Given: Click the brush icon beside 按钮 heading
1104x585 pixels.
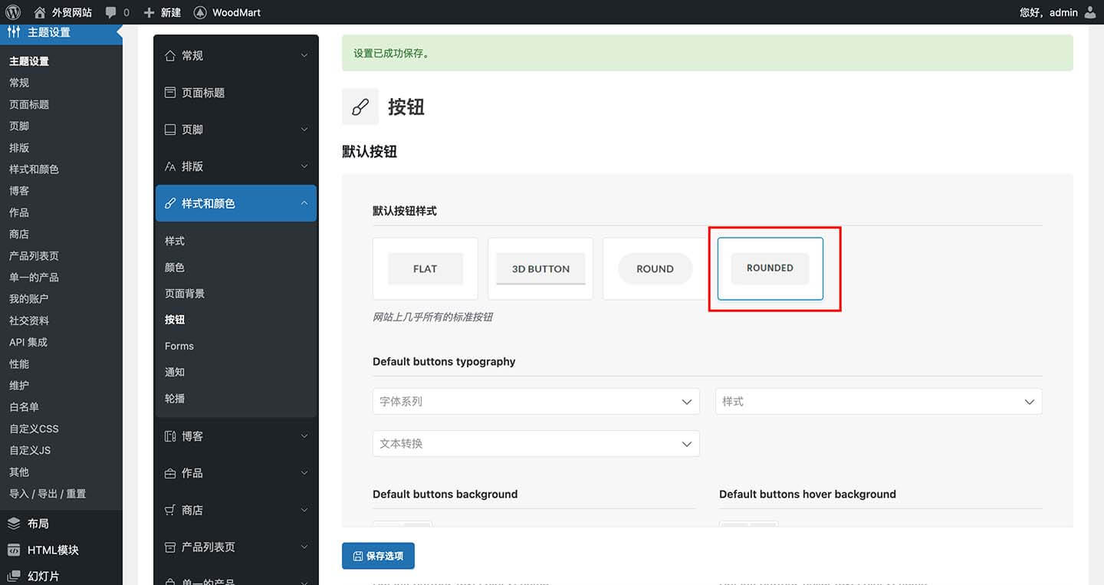Looking at the screenshot, I should (360, 107).
